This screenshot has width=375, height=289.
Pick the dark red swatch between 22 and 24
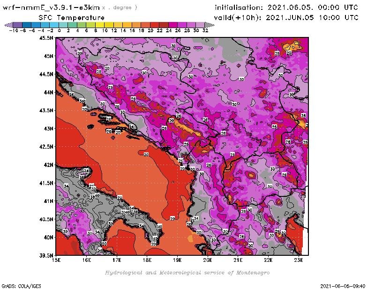click(x=164, y=25)
